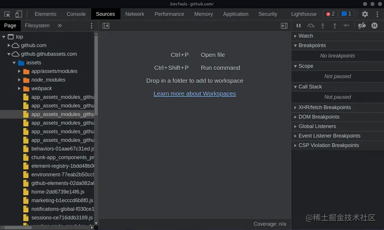Click the red errors count badge
The width and height of the screenshot is (384, 230).
(330, 14)
